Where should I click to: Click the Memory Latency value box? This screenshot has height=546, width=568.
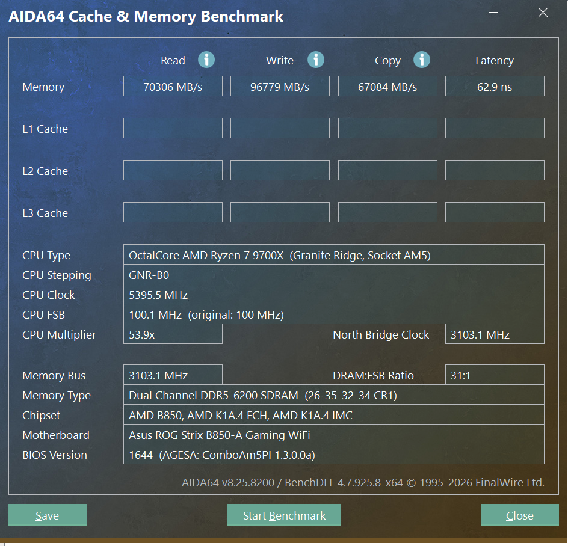(495, 86)
